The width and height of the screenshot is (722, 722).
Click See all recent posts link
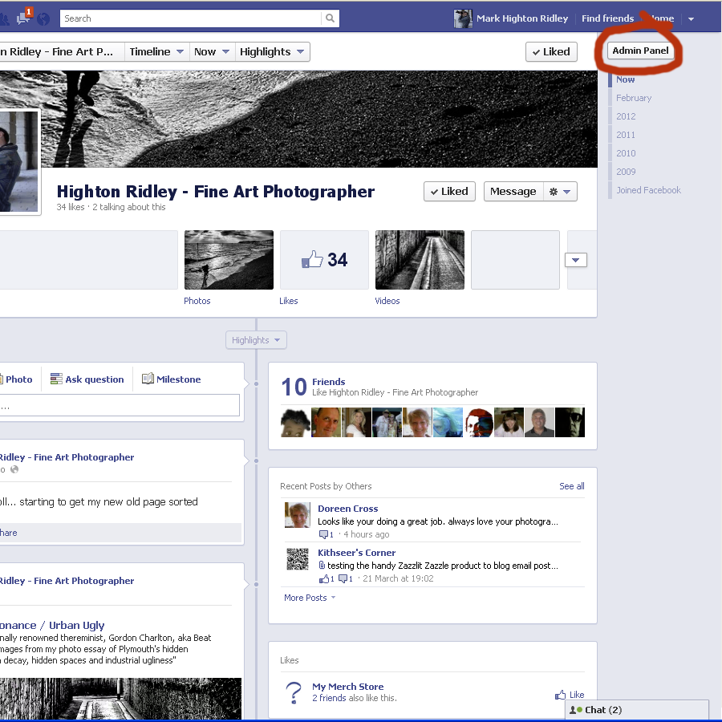tap(571, 486)
